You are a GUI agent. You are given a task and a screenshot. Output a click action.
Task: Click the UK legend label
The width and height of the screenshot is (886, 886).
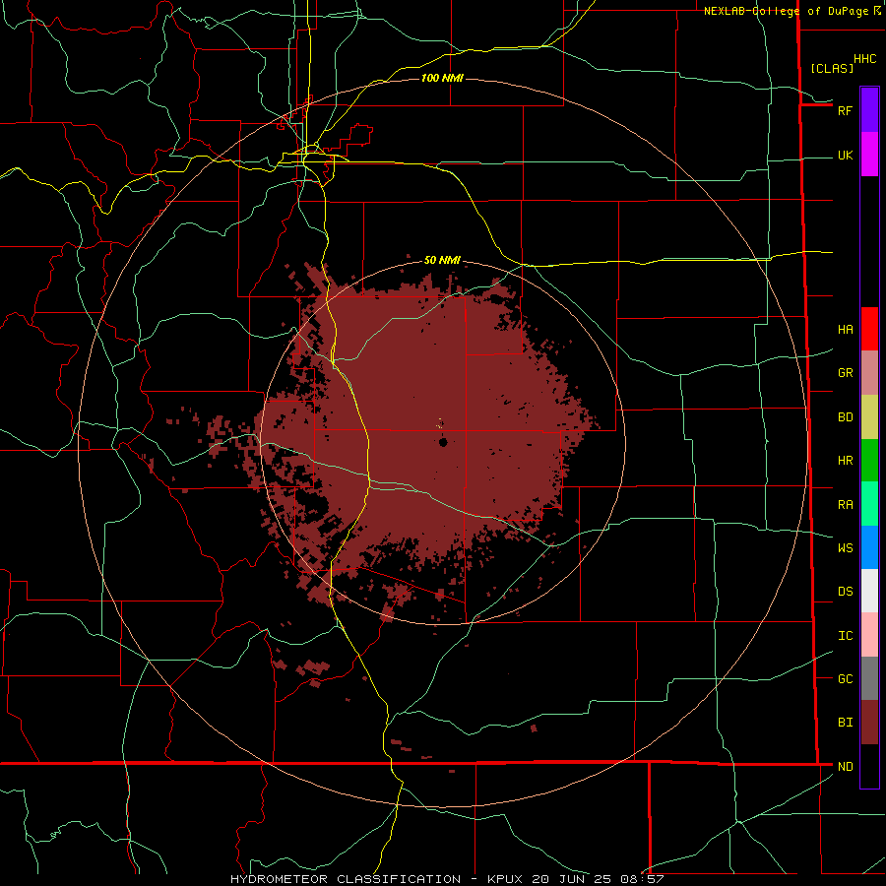coord(845,156)
